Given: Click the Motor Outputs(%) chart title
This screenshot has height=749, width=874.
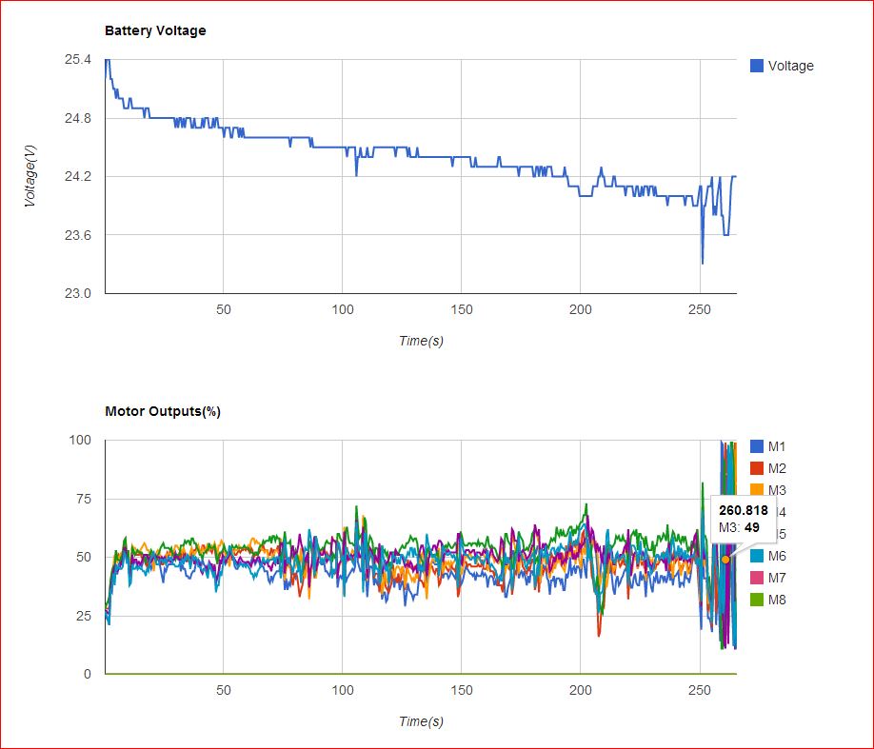Looking at the screenshot, I should pyautogui.click(x=163, y=411).
